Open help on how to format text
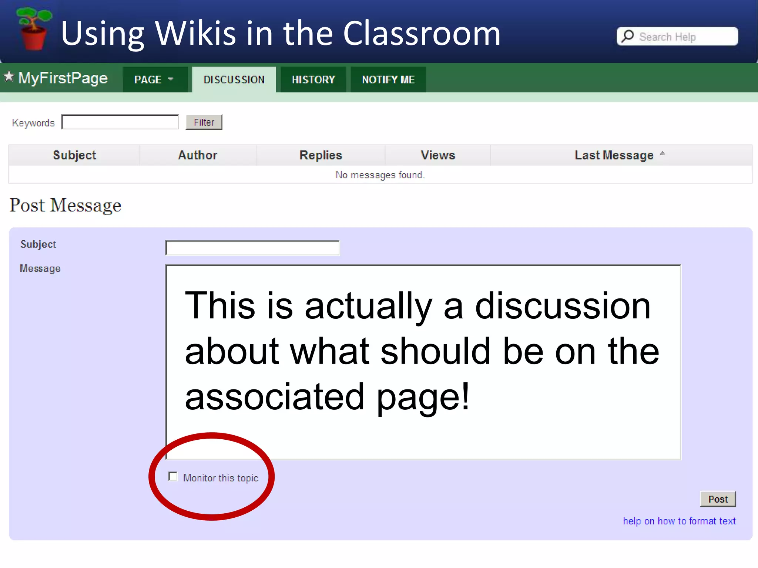The width and height of the screenshot is (758, 568). [x=679, y=521]
